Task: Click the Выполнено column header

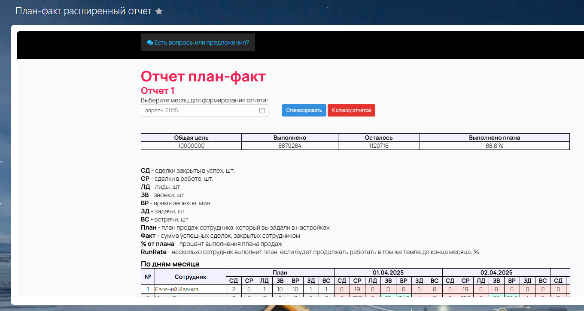Action: [x=289, y=138]
